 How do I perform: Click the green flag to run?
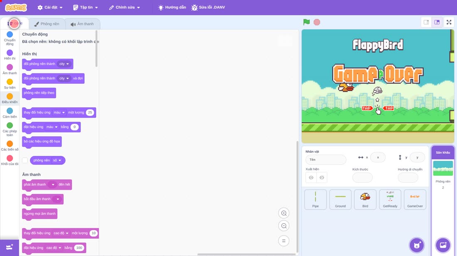click(306, 22)
